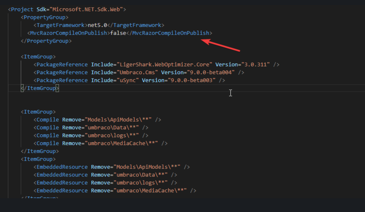This screenshot has width=365, height=212.
Task: Click the opening PropertyGroup tag
Action: [x=45, y=17]
